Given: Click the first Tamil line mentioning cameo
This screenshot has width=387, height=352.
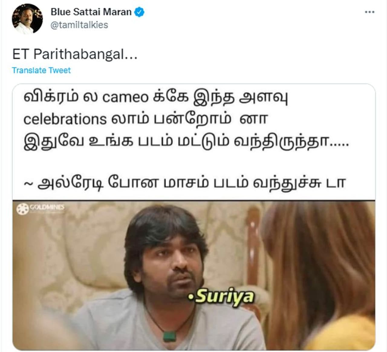Looking at the screenshot, I should click(x=155, y=97).
